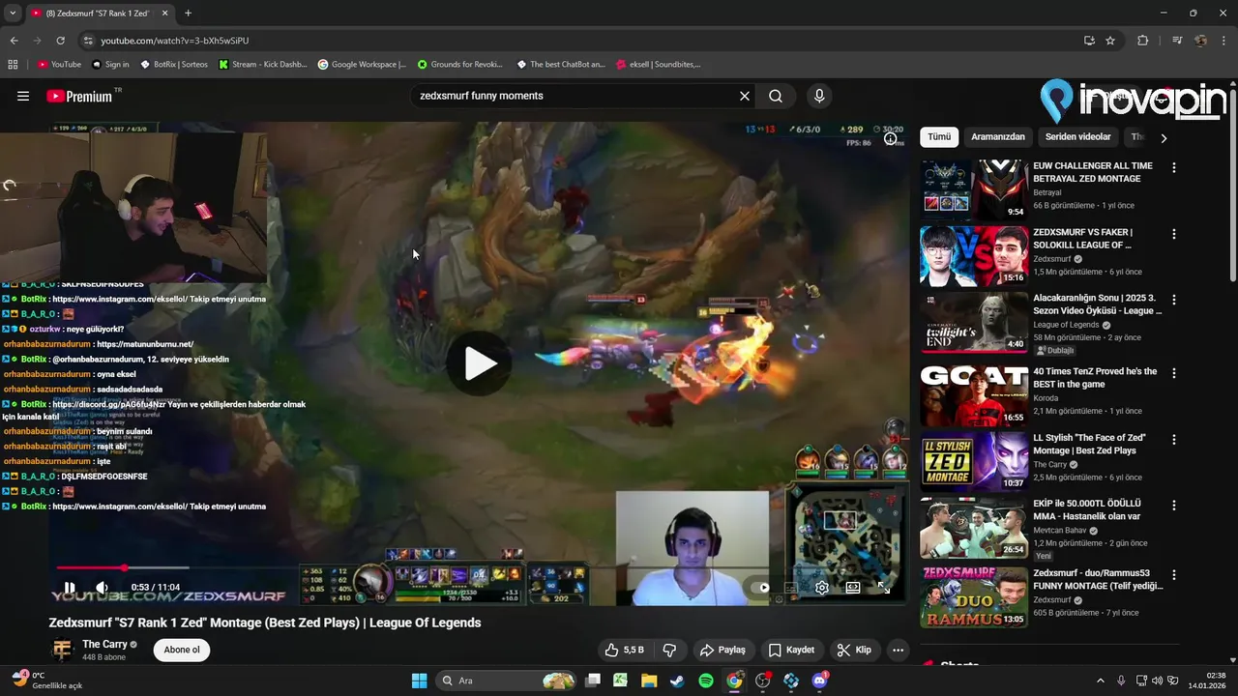Open options for 40 Times TenZ video

click(1174, 373)
